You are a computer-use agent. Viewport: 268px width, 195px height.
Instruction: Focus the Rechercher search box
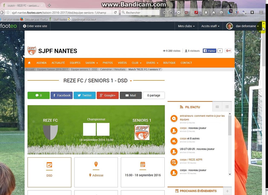click(x=140, y=12)
